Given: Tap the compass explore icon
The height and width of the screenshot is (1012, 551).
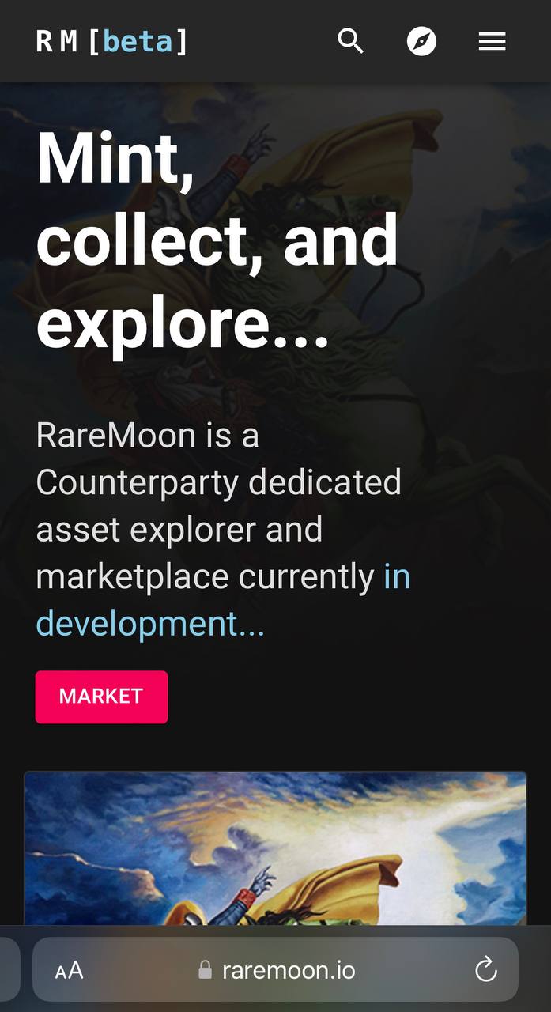Looking at the screenshot, I should coord(421,41).
